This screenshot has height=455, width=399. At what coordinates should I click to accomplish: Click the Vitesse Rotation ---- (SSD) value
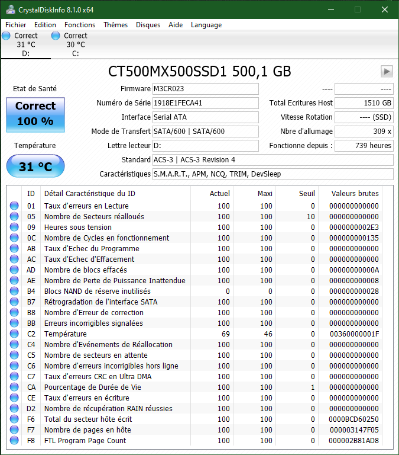(x=364, y=117)
